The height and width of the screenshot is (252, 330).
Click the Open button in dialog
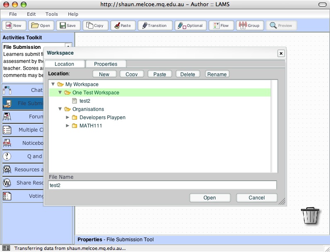(209, 198)
